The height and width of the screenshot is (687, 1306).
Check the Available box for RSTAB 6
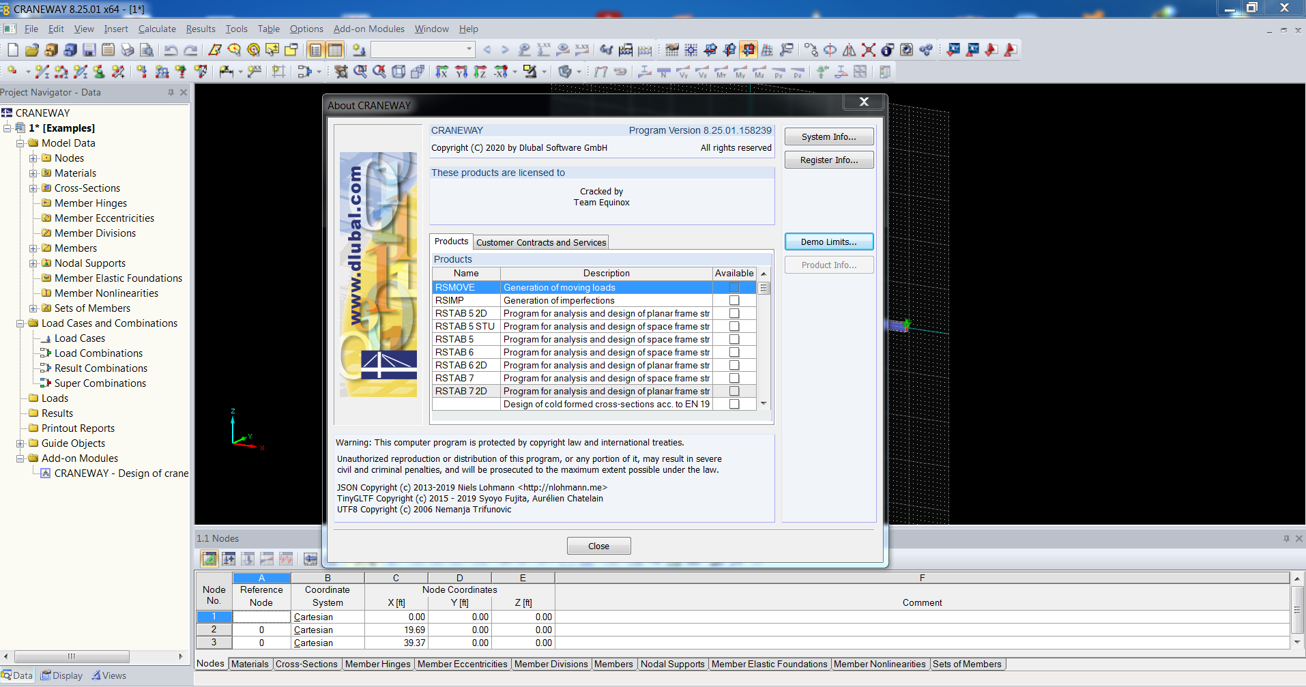coord(734,353)
